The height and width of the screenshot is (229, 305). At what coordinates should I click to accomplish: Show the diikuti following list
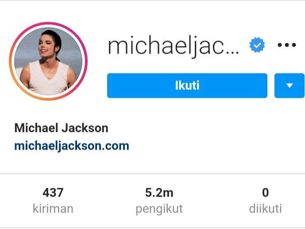(265, 209)
